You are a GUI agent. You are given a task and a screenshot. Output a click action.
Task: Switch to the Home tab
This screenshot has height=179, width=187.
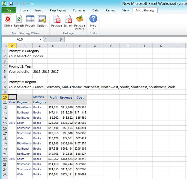24,10
